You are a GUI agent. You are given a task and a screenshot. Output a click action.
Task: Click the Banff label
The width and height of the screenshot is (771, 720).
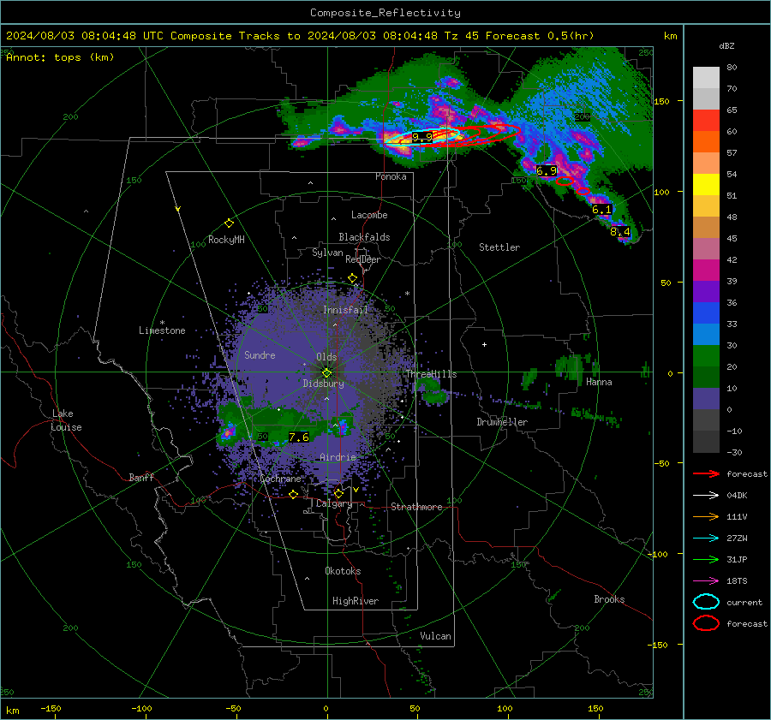(x=141, y=478)
